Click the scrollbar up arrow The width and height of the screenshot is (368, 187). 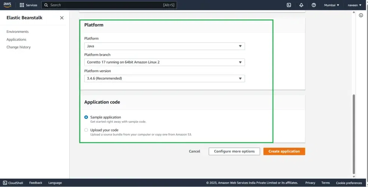pos(354,12)
